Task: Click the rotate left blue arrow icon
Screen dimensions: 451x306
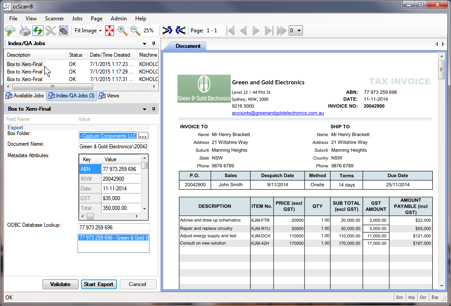Action: click(x=180, y=31)
